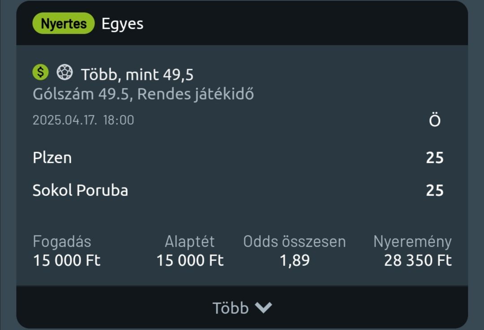Click Plzen's score of 25
484x330 pixels.
pos(435,157)
